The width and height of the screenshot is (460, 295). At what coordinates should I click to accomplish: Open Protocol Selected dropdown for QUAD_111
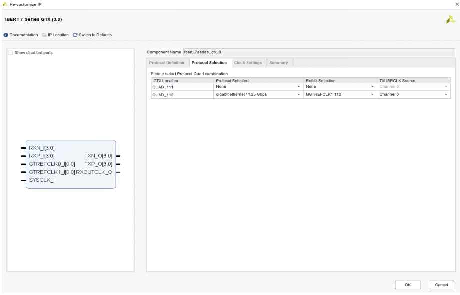click(258, 87)
